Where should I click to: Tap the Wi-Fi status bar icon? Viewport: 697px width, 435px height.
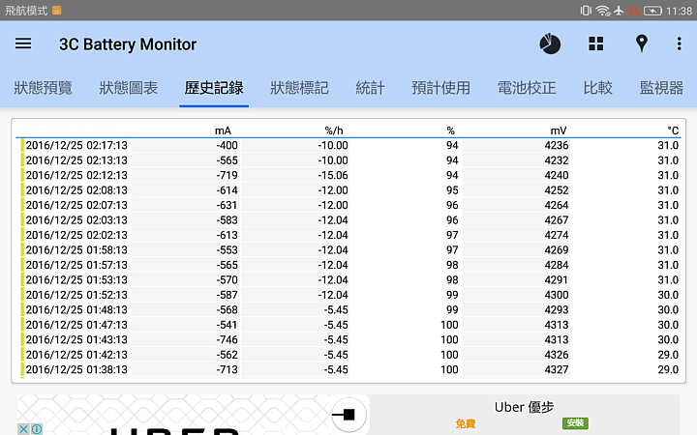point(603,11)
